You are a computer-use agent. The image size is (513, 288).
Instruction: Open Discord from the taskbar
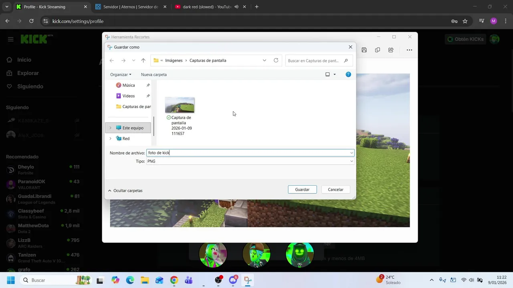[x=233, y=280]
